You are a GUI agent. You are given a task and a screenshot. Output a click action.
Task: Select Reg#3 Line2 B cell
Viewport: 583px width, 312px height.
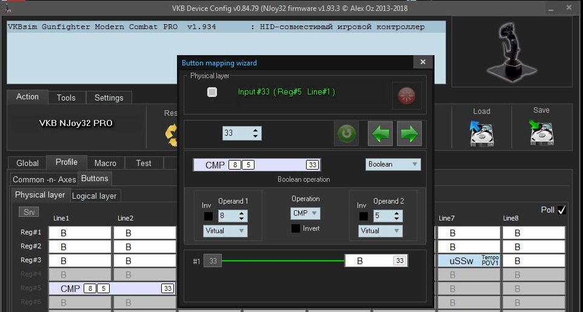(x=145, y=261)
